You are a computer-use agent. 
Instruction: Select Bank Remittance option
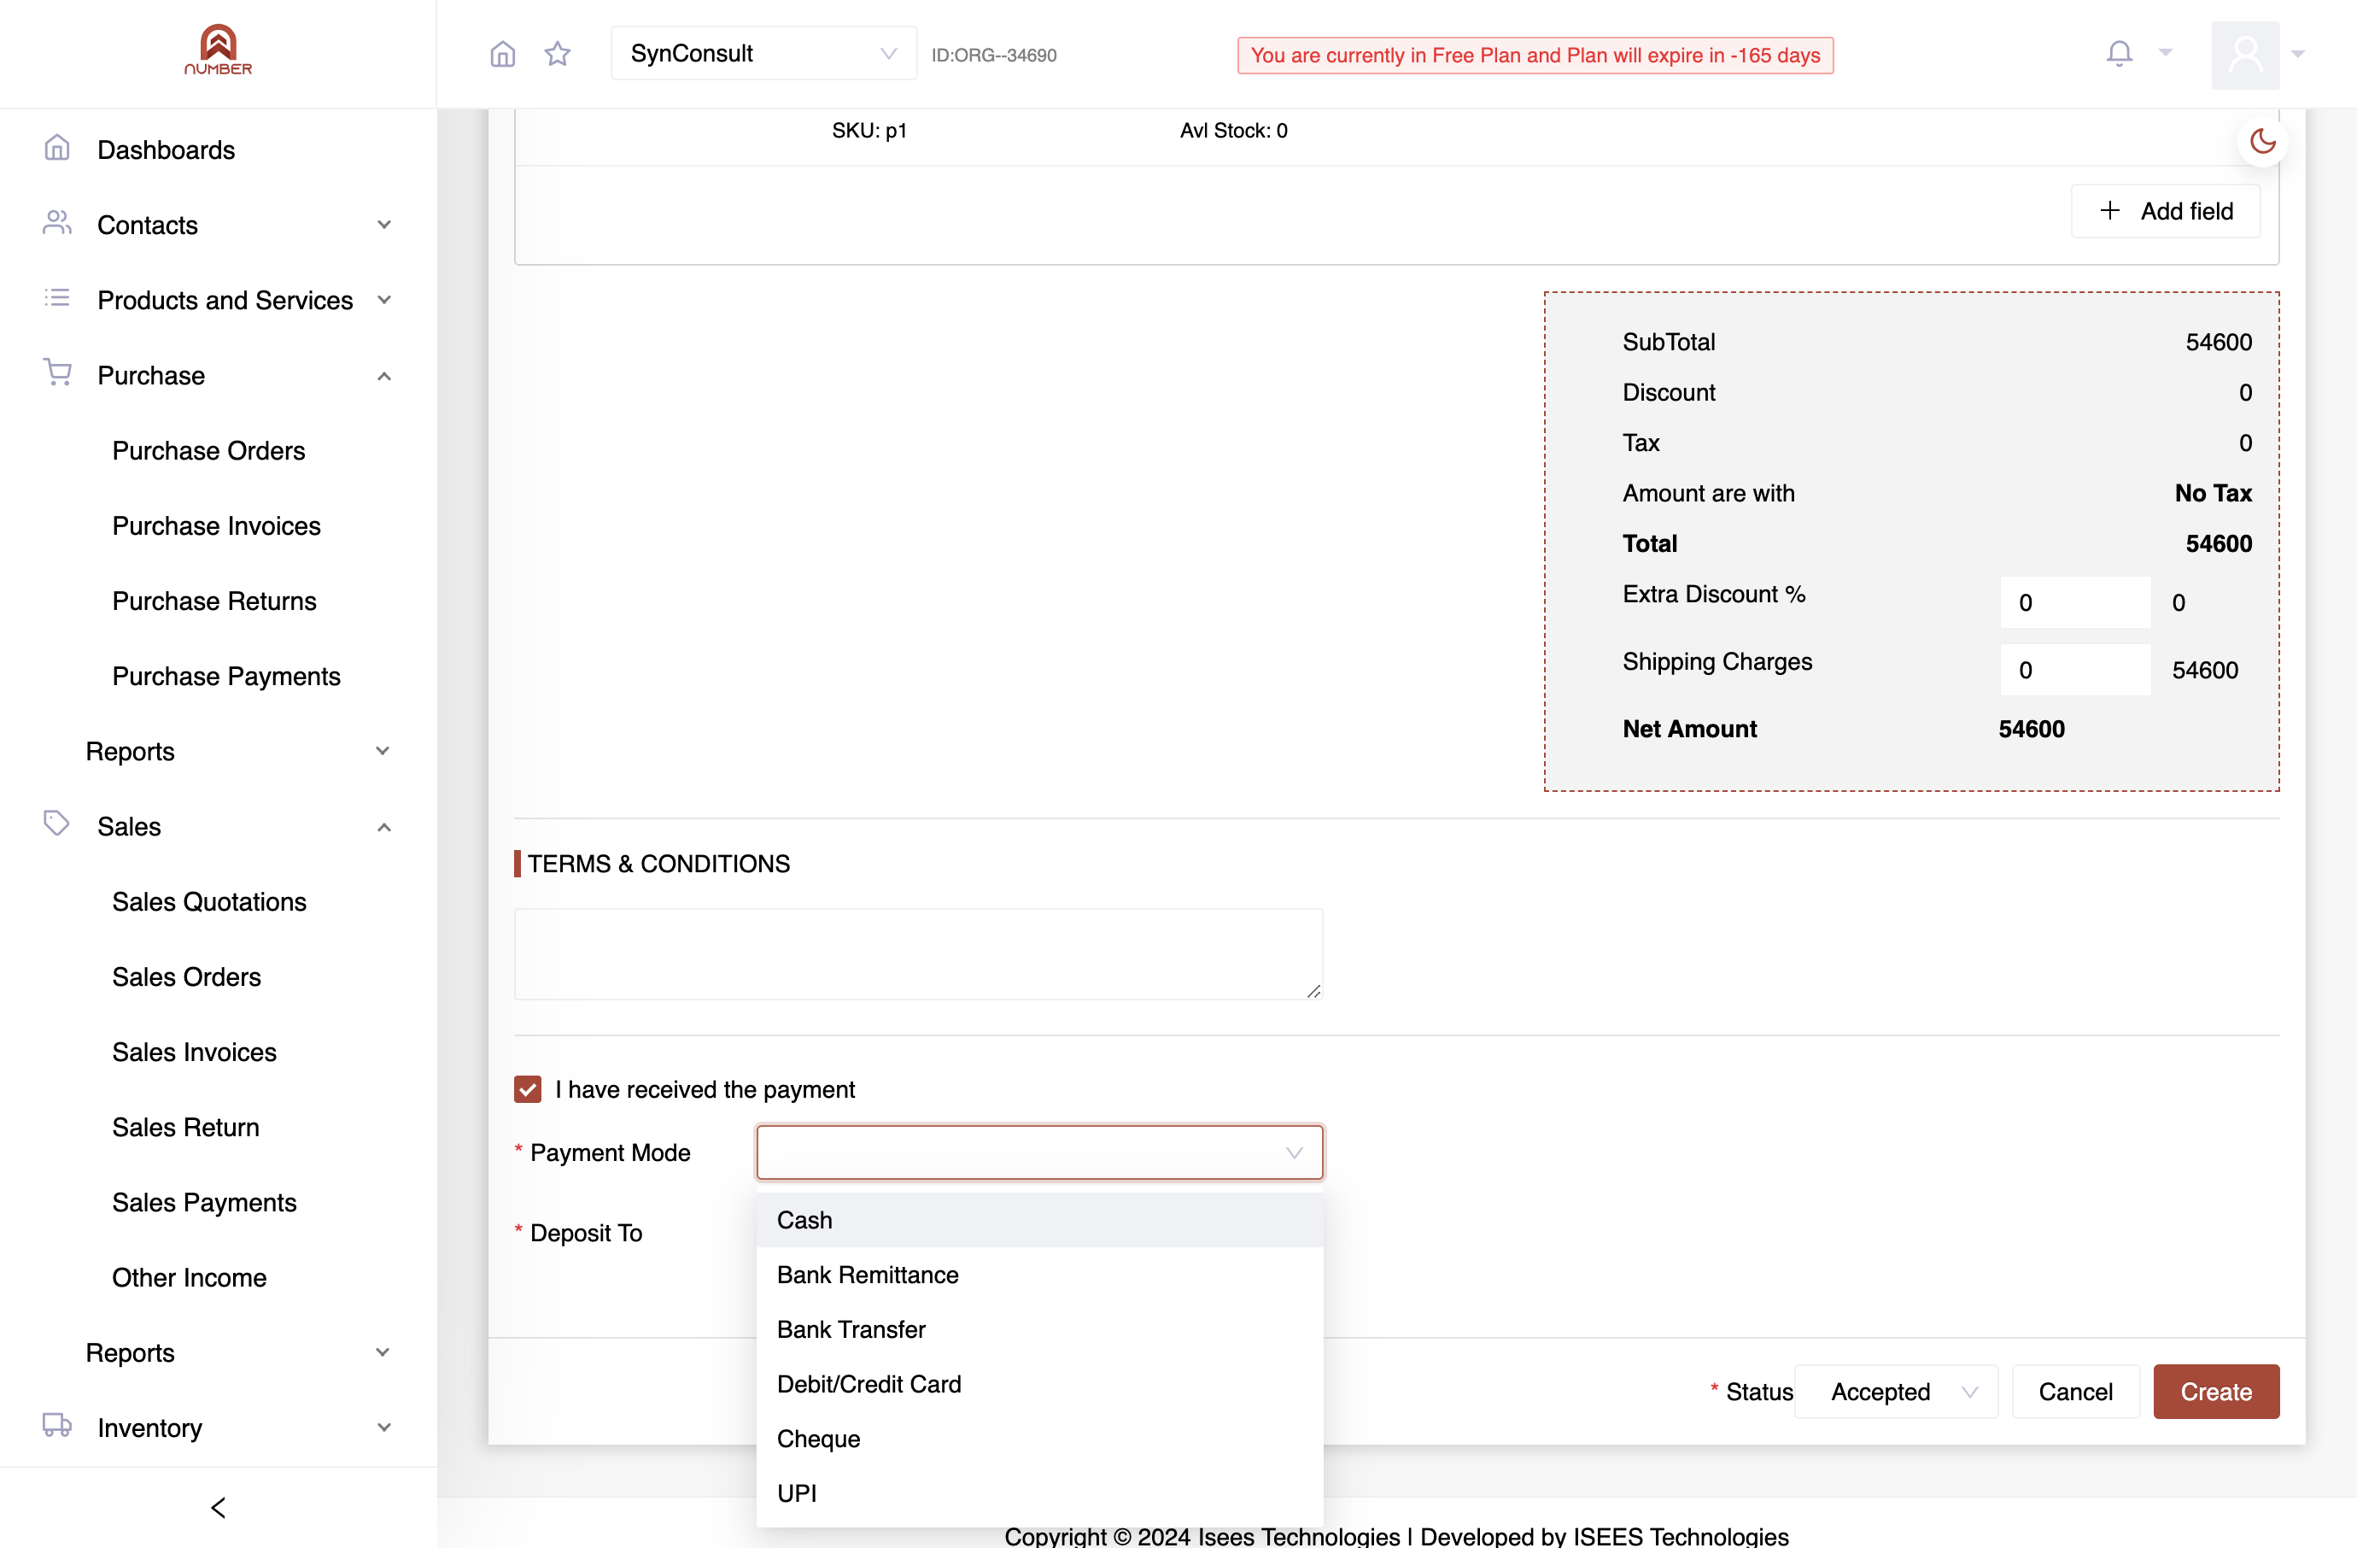point(1038,1275)
